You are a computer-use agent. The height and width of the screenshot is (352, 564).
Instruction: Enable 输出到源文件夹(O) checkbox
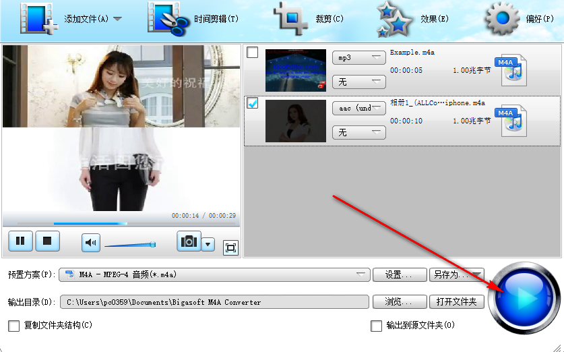click(376, 326)
